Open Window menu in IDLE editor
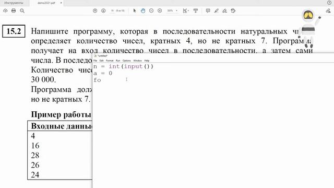334x188 pixels. [137, 61]
